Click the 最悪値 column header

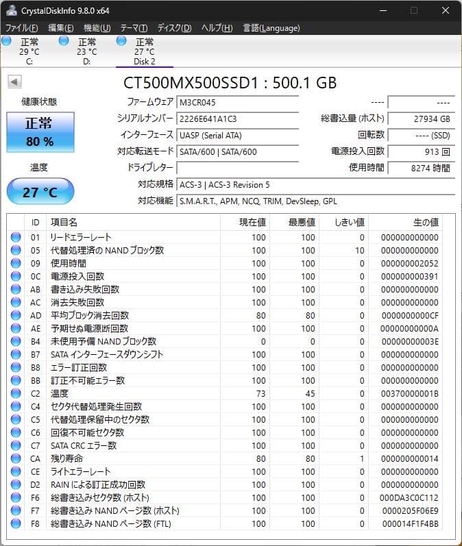tap(295, 222)
